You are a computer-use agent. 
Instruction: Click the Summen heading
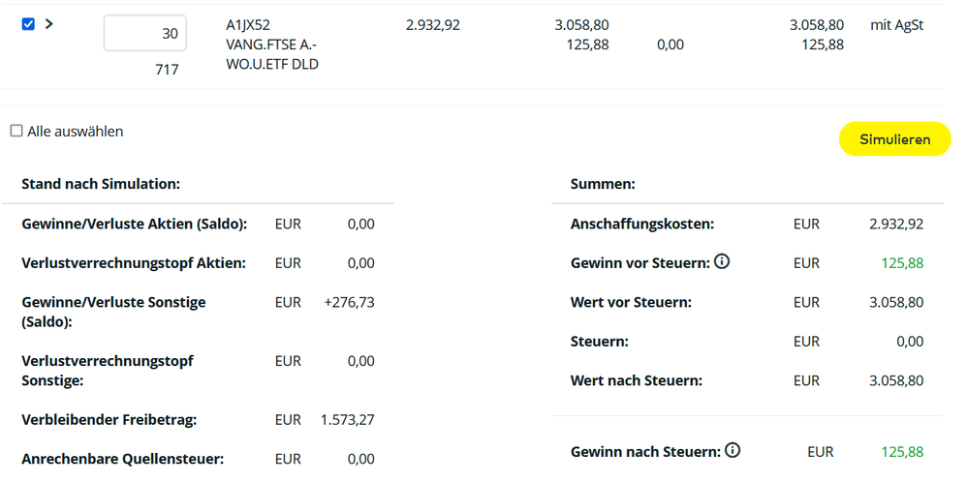click(603, 184)
